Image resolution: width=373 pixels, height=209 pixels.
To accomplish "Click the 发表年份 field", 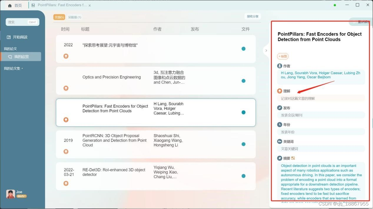I will click(321, 132).
